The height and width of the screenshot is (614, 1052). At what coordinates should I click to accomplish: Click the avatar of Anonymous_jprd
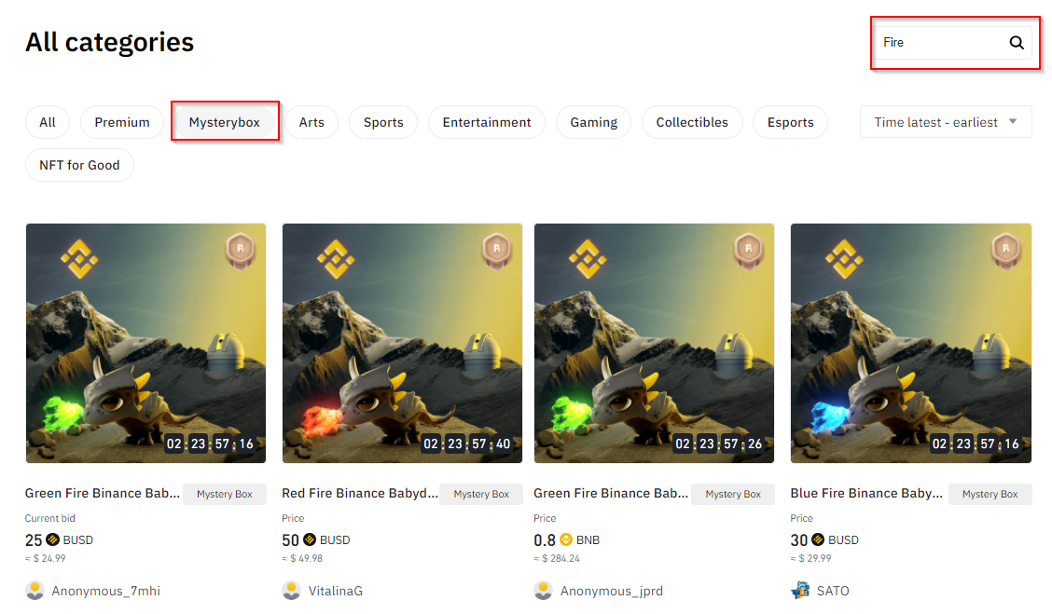[x=544, y=591]
